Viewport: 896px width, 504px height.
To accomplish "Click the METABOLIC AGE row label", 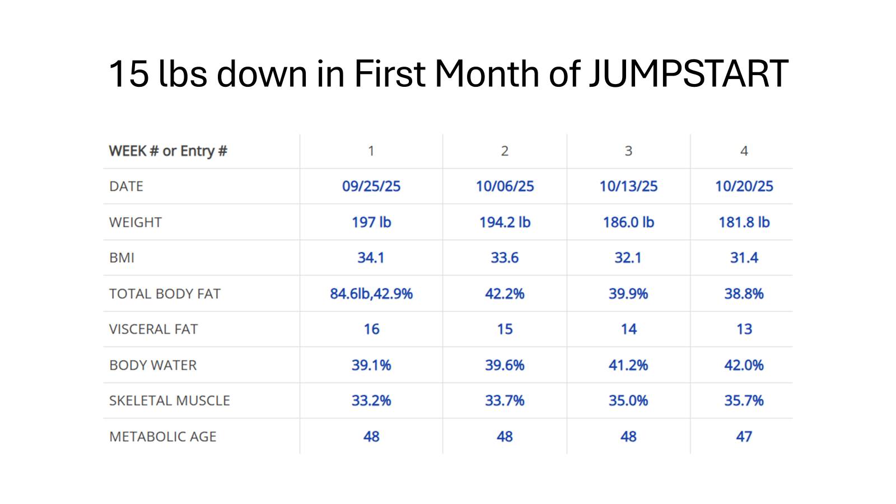I will [162, 437].
